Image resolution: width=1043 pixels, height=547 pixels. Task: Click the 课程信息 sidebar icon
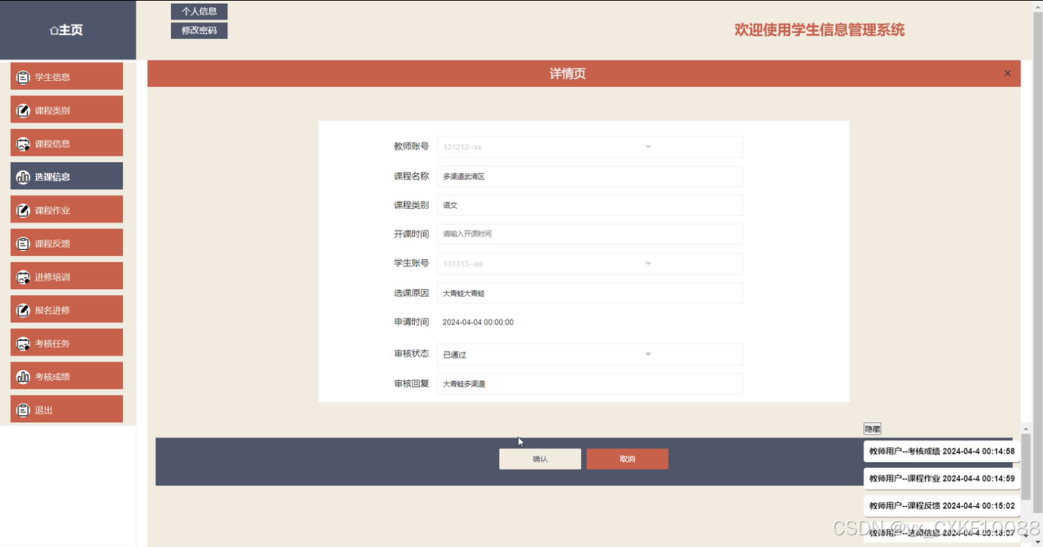click(23, 144)
